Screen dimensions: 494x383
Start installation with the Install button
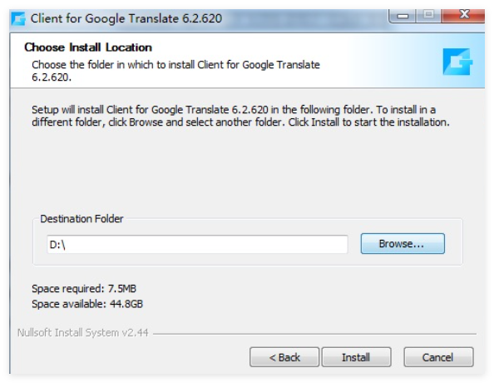[x=356, y=357]
